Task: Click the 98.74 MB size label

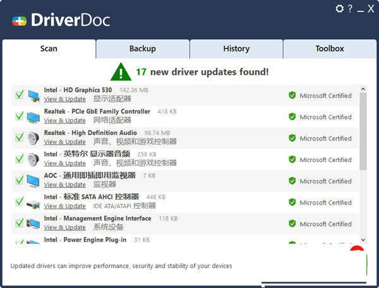Action: (157, 133)
